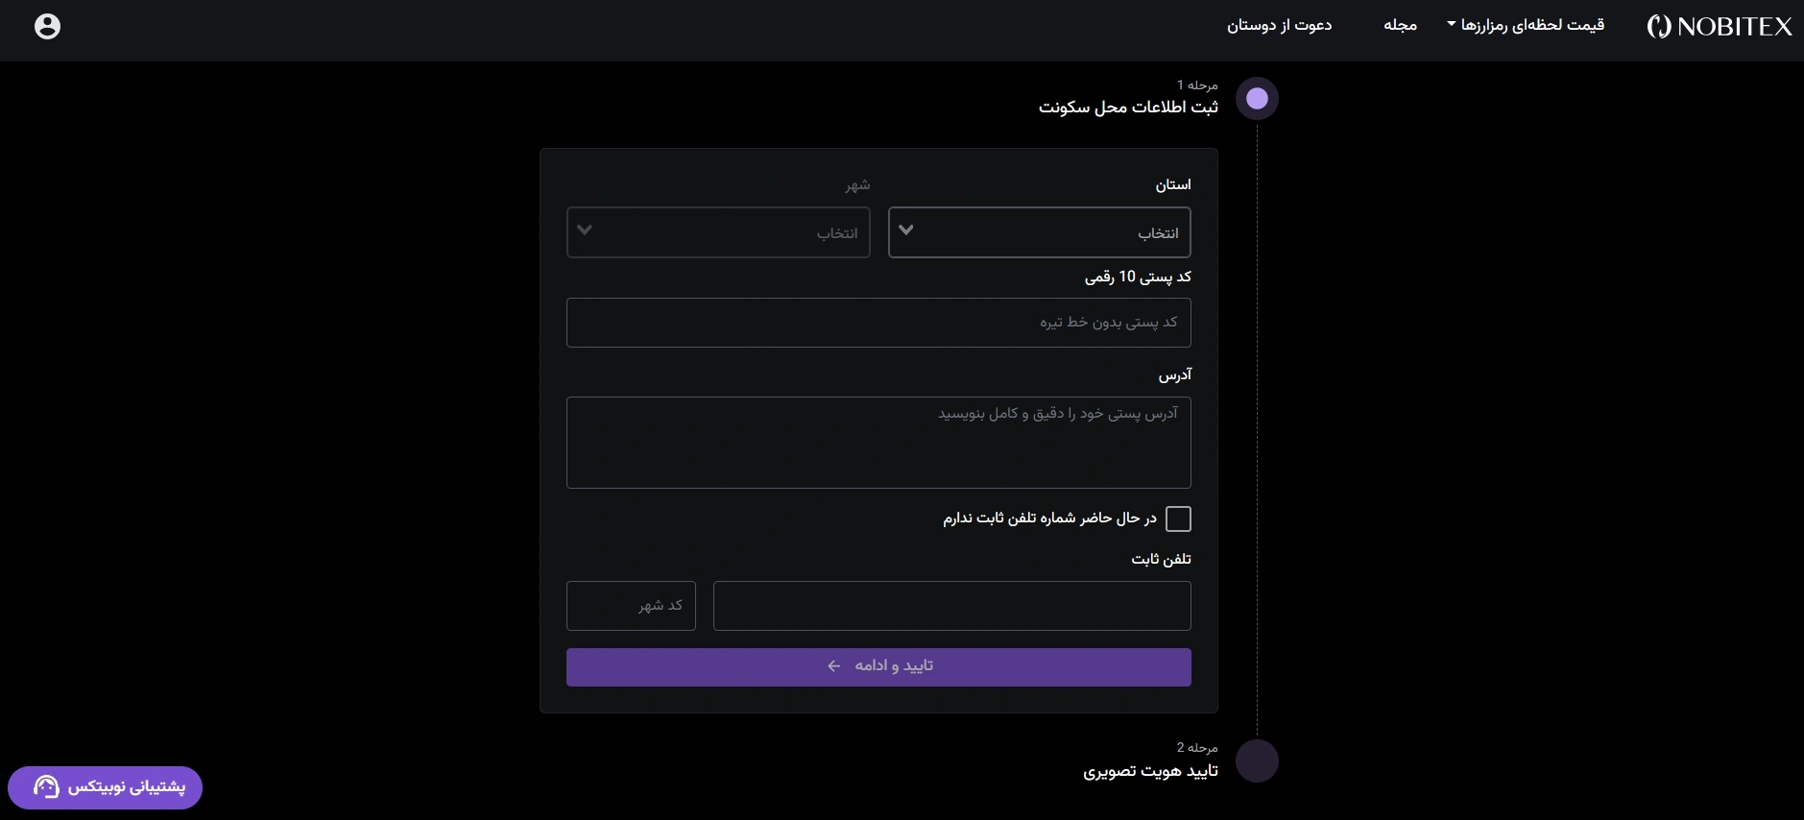Open the استان province dropdown
1804x820 pixels.
coord(1040,232)
